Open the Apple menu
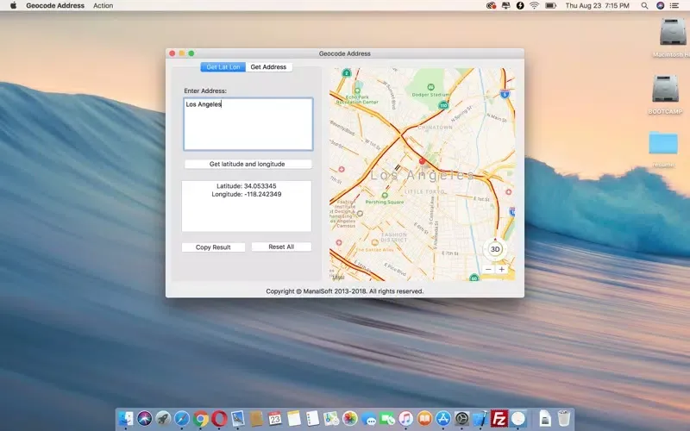 tap(13, 5)
